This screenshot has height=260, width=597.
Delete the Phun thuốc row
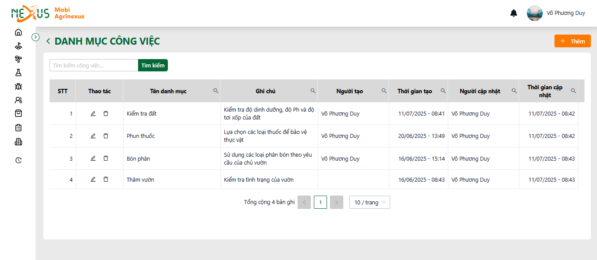(x=106, y=136)
